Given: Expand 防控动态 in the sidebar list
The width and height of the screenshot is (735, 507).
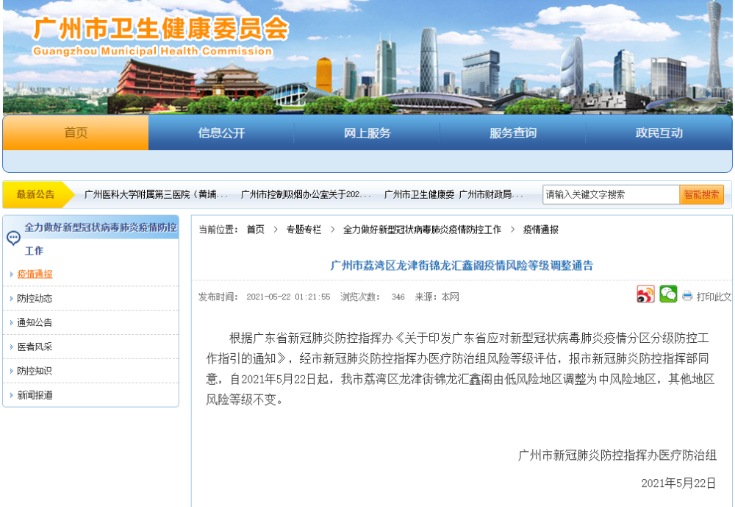Looking at the screenshot, I should coord(35,299).
